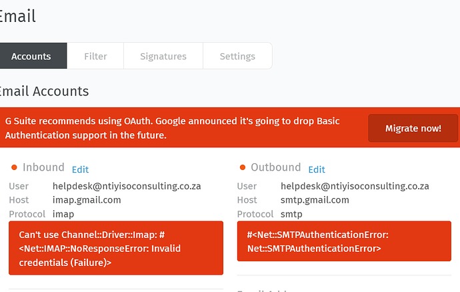Switch to the Filter tab

(x=95, y=56)
